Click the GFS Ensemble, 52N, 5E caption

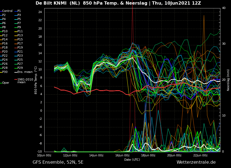[x=58, y=162]
